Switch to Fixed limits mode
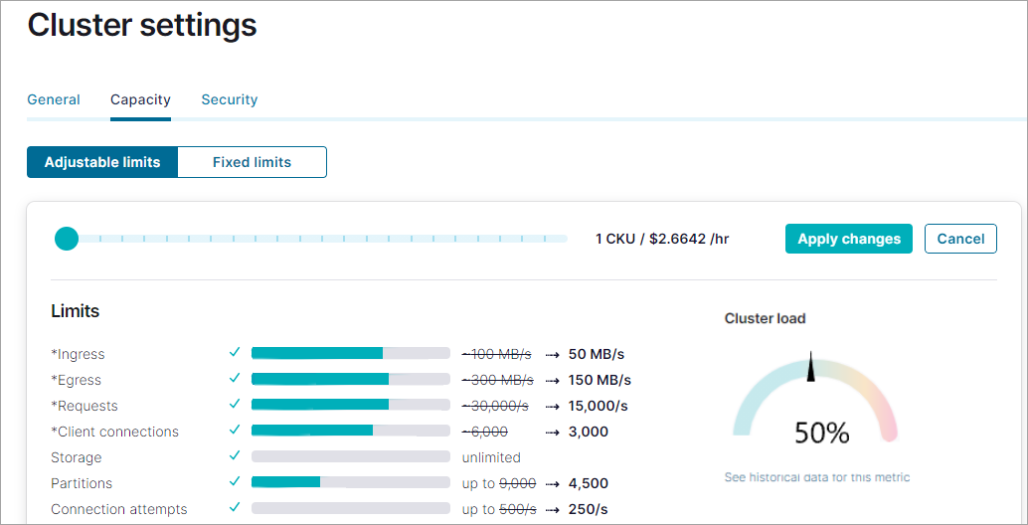Image resolution: width=1028 pixels, height=525 pixels. (x=252, y=162)
